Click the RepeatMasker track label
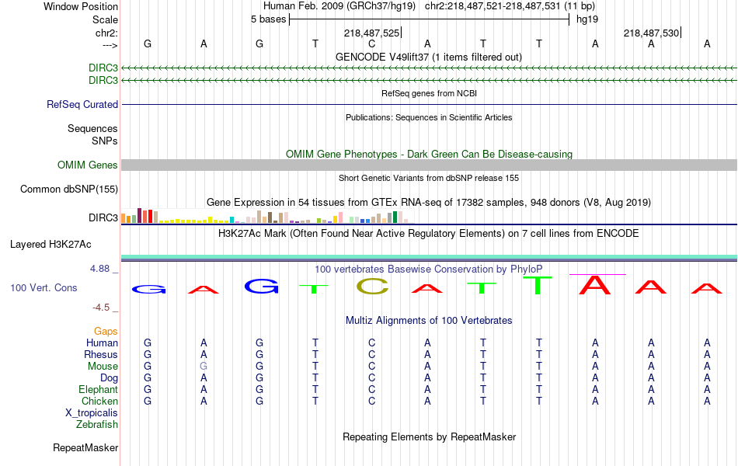 (85, 447)
